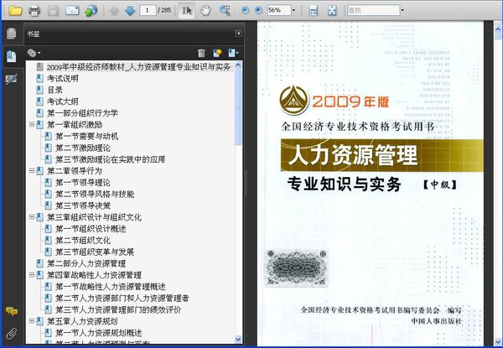Open the Comments panel icon
The height and width of the screenshot is (348, 503).
click(x=12, y=311)
